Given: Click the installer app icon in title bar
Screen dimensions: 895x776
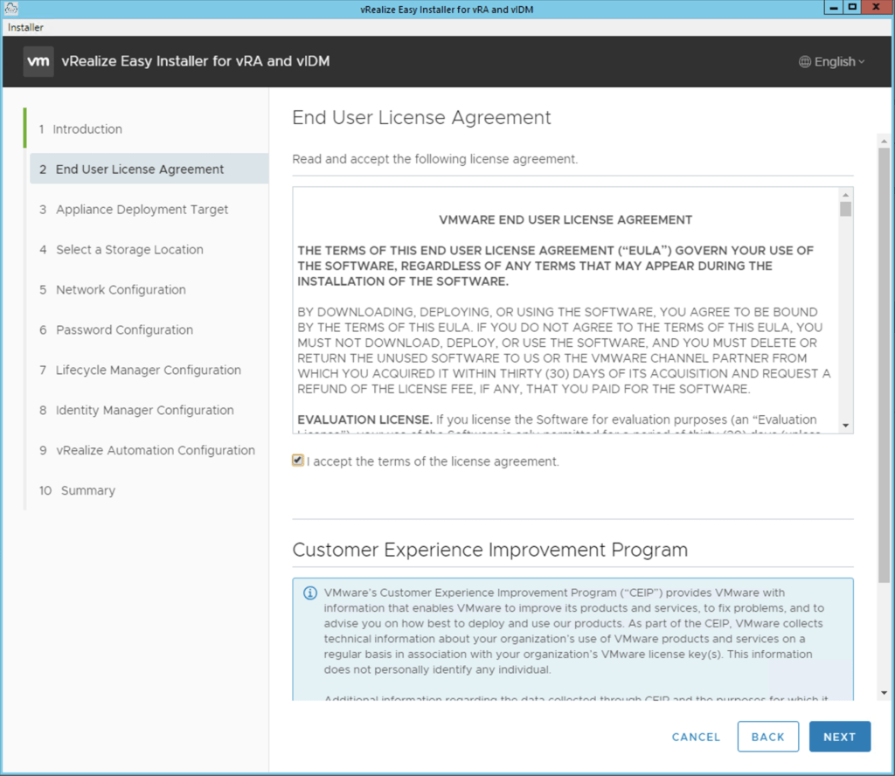Looking at the screenshot, I should pyautogui.click(x=11, y=8).
